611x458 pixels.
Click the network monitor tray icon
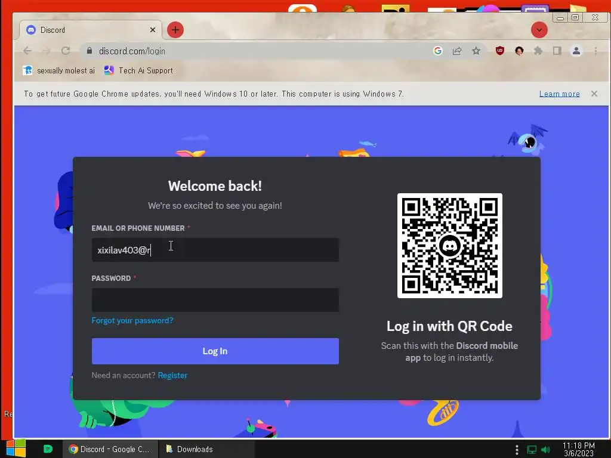532,450
